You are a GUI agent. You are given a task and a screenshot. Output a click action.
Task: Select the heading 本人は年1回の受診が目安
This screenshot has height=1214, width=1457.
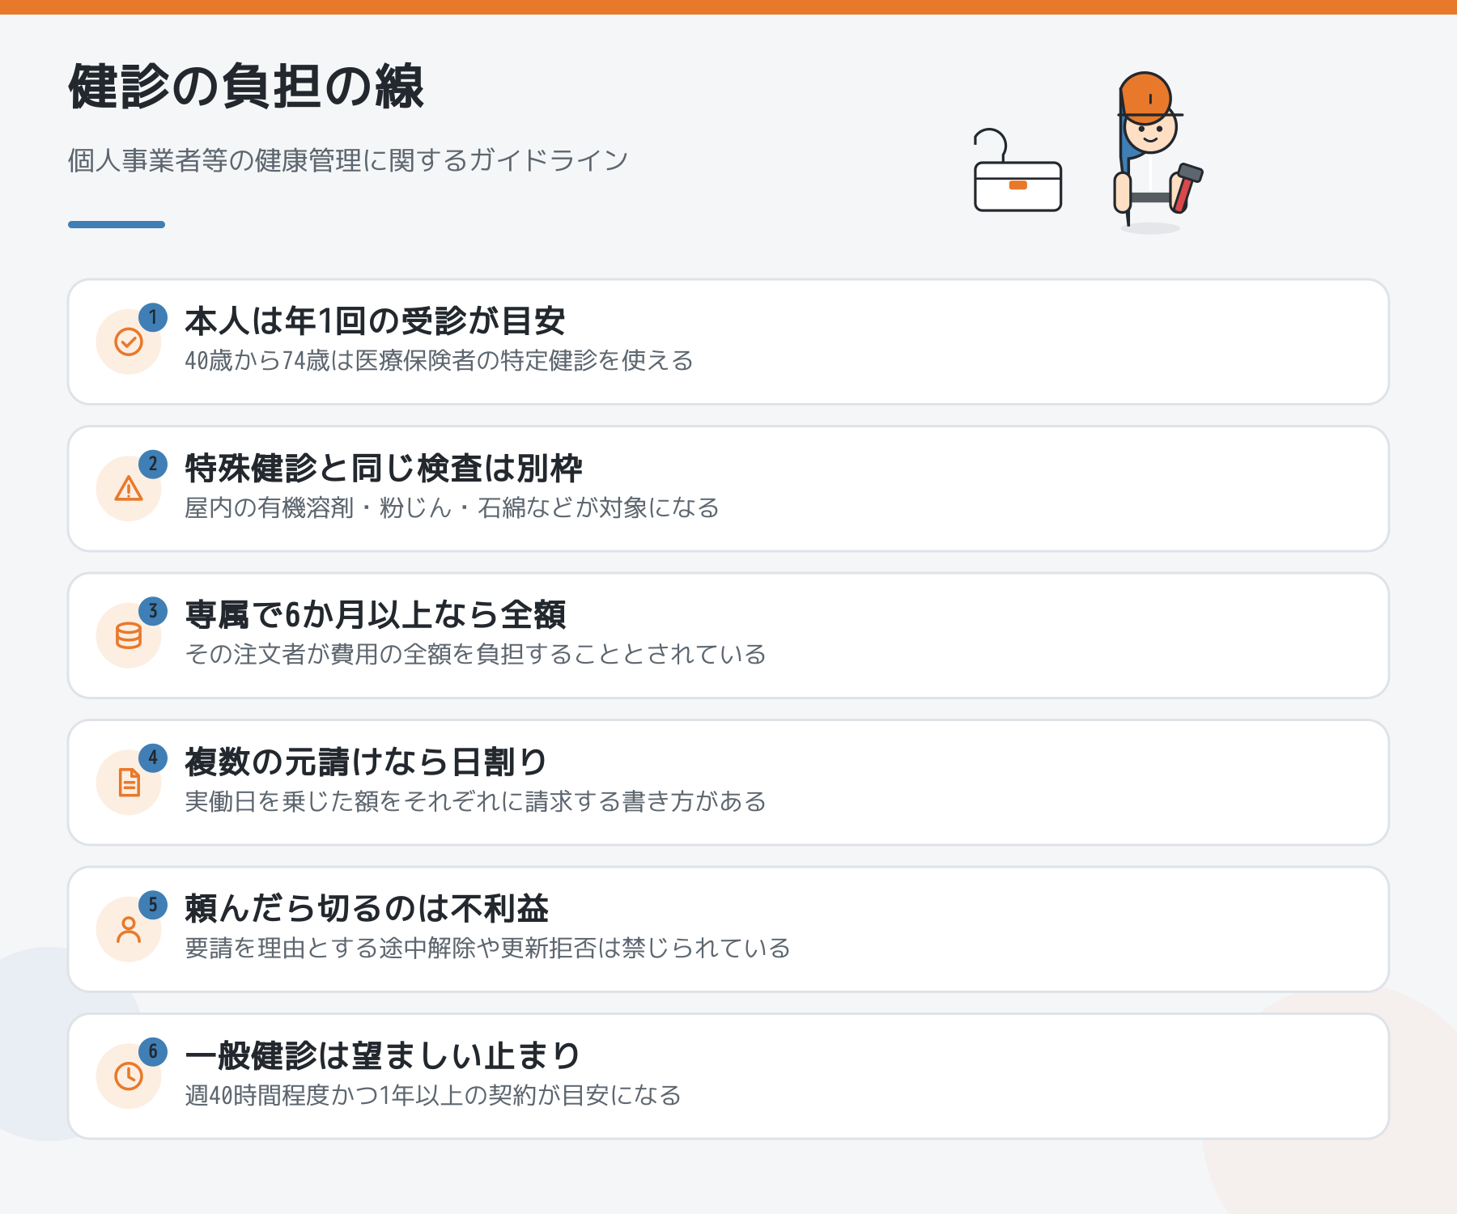[x=375, y=321]
